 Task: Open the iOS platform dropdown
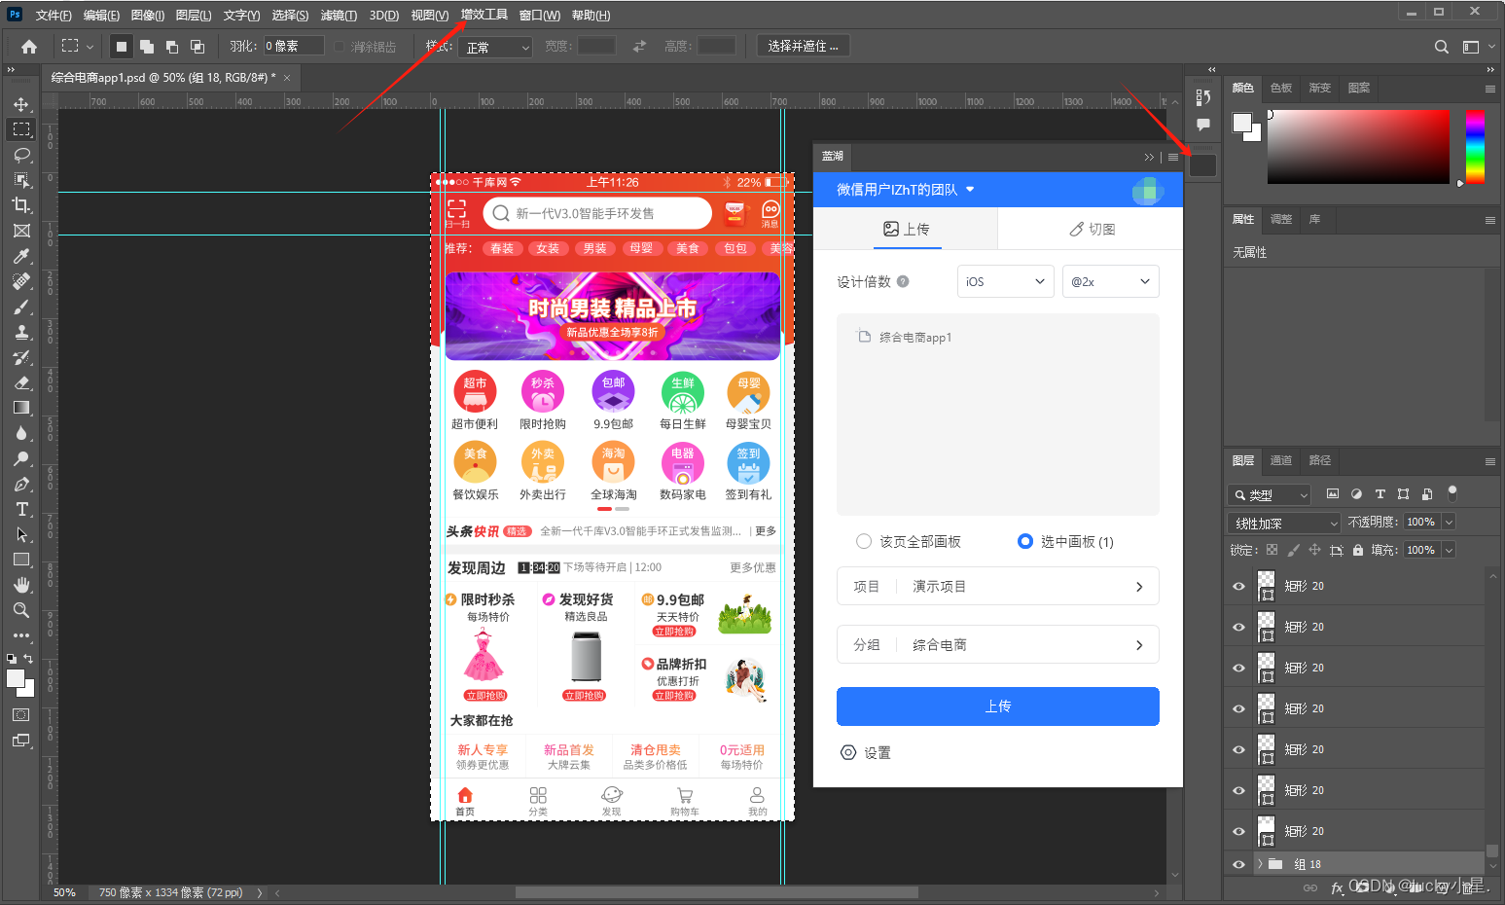click(1006, 281)
